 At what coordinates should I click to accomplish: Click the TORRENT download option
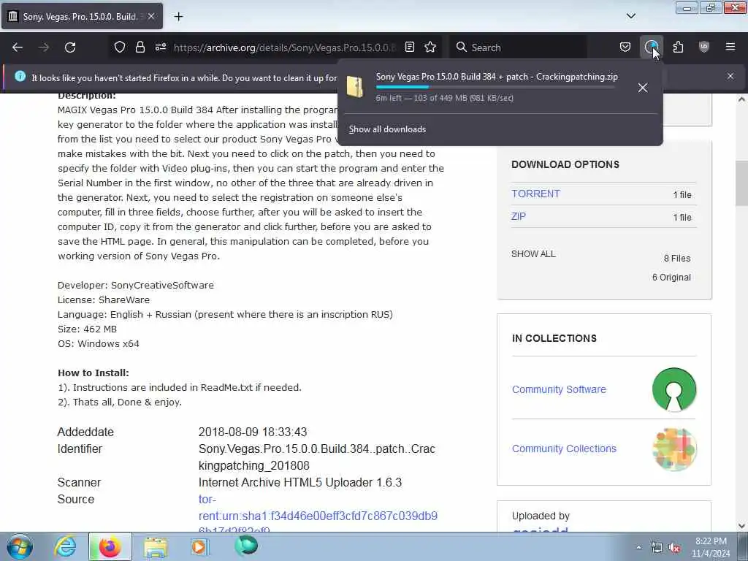[x=535, y=194]
